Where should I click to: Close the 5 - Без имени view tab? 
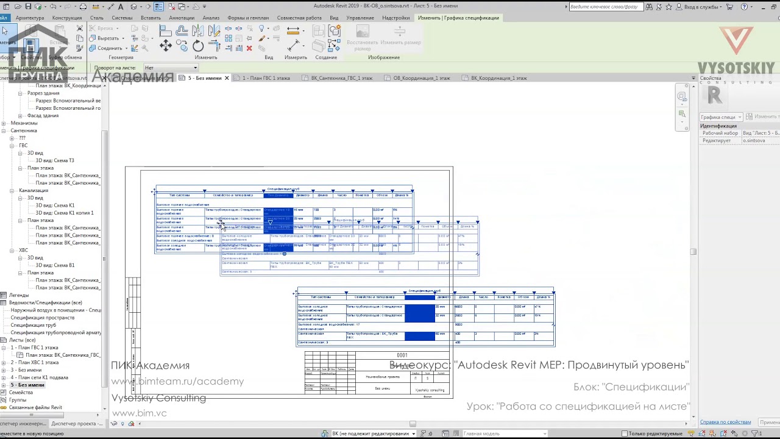[227, 78]
